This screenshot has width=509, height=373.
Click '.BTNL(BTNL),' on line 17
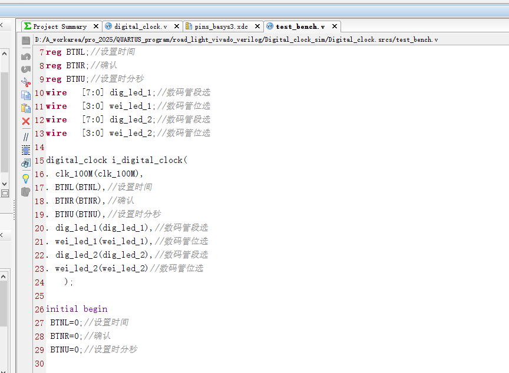(75, 187)
